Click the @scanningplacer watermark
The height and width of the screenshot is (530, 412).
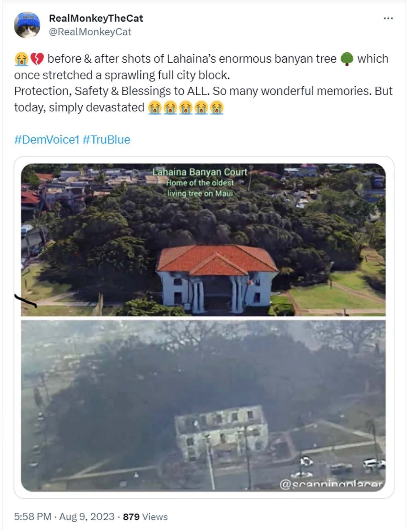coord(331,484)
